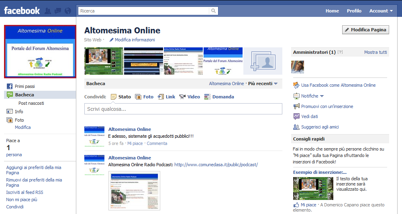Click the Foto share icon
Image resolution: width=402 pixels, height=214 pixels.
pos(138,97)
